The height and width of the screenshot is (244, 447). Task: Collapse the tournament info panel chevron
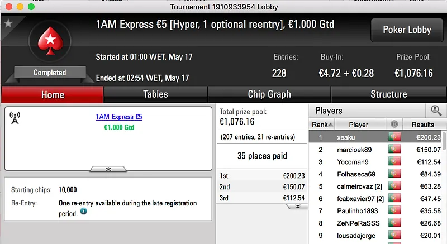click(x=108, y=168)
